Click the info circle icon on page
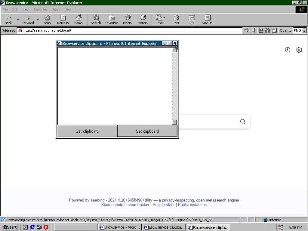The width and height of the screenshot is (308, 231). pos(288,50)
